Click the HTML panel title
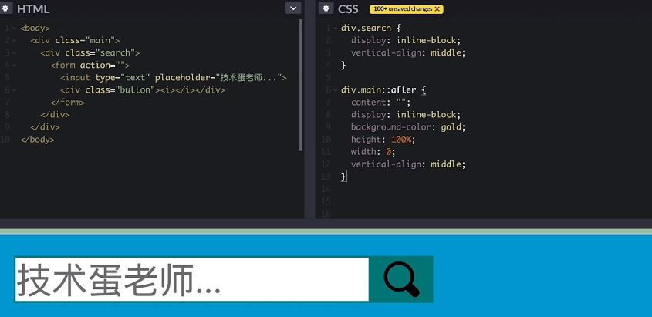The image size is (652, 317). 33,8
